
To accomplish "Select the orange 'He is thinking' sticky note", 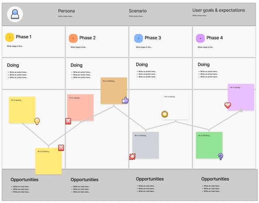I will pos(114,91).
